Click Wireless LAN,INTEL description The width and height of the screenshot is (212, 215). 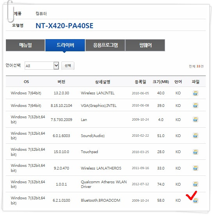tap(98, 93)
